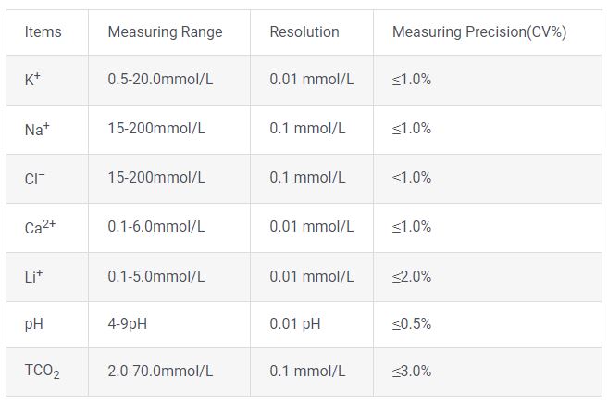Viewport: 608px width, 403px height.
Task: Click the Li+ item cell
Action: click(x=32, y=275)
